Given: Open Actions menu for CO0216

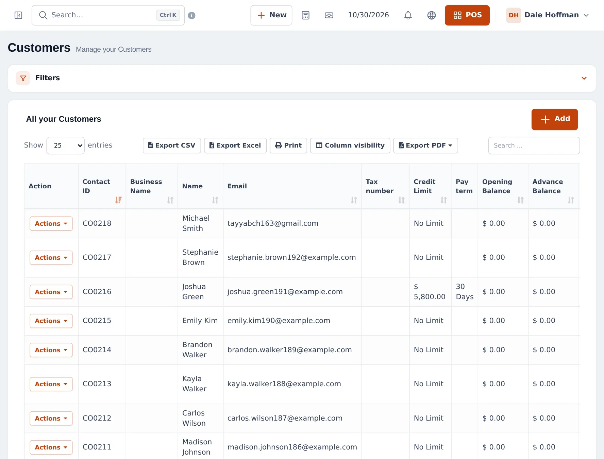Looking at the screenshot, I should pyautogui.click(x=51, y=292).
